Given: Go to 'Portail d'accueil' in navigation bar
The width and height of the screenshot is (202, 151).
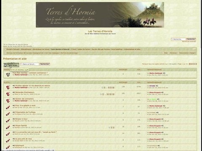Looking at the screenshot, I should (13, 49).
